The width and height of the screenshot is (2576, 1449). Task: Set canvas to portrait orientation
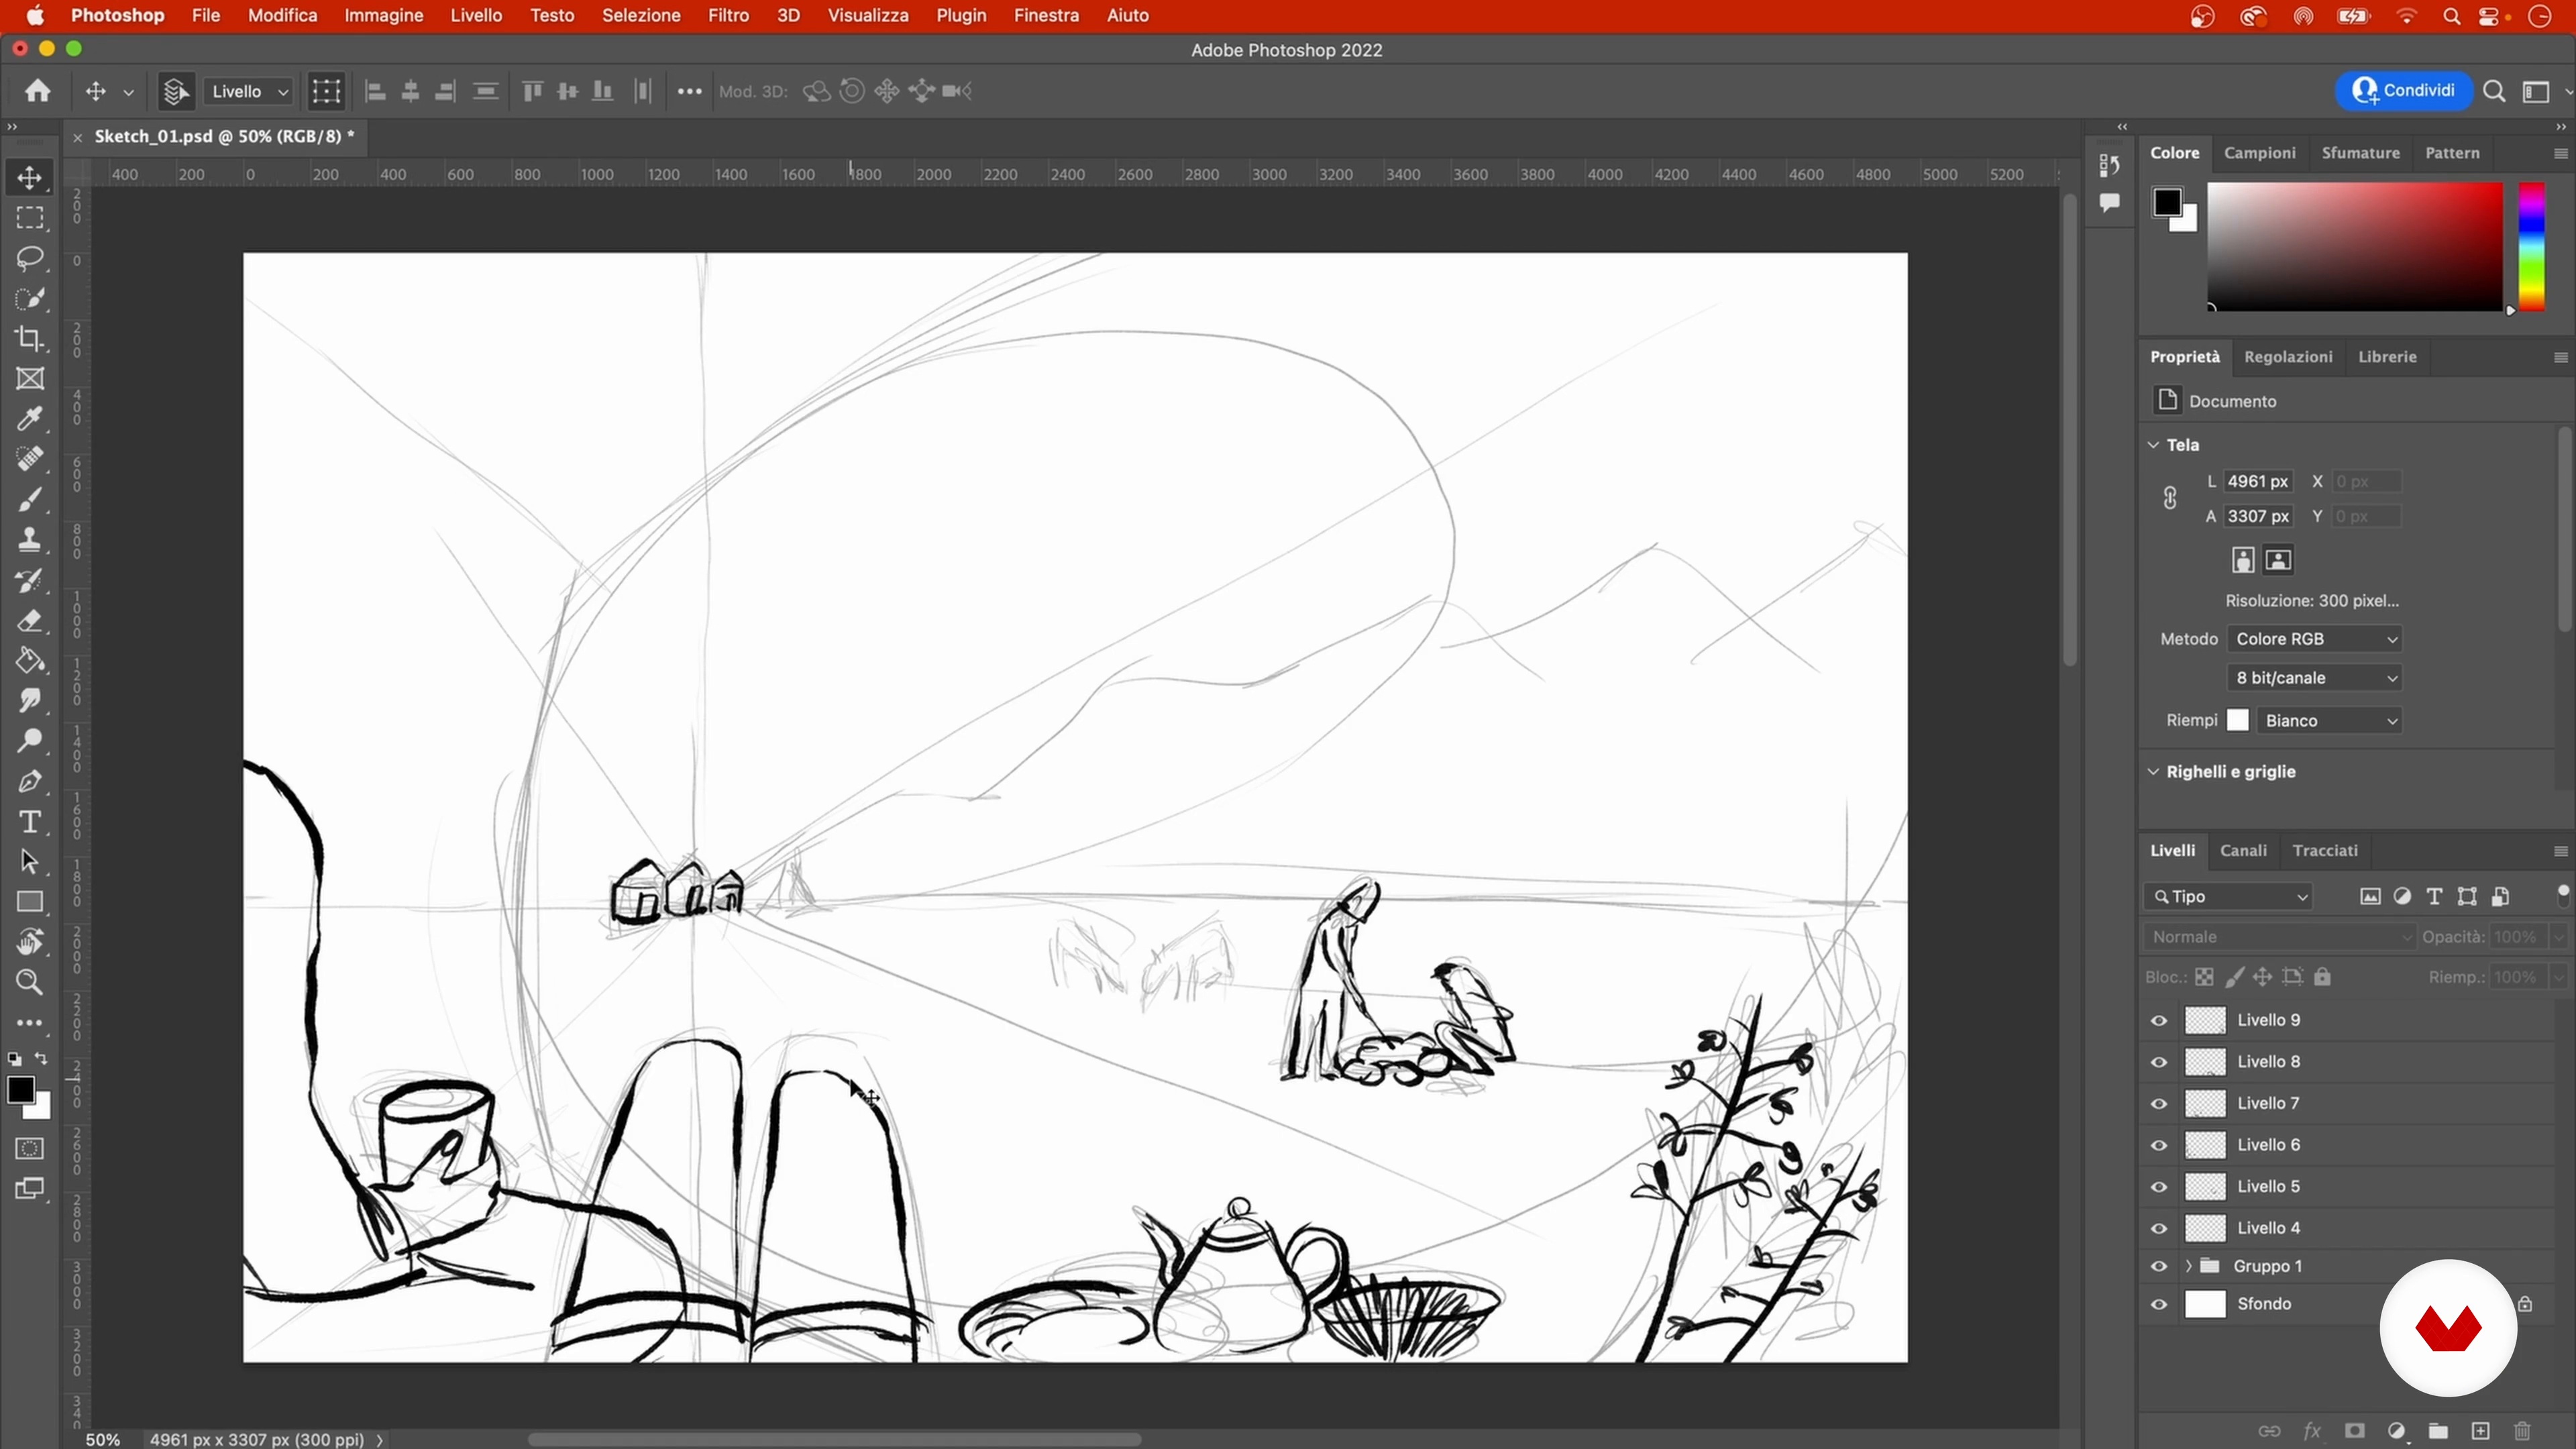[2243, 560]
